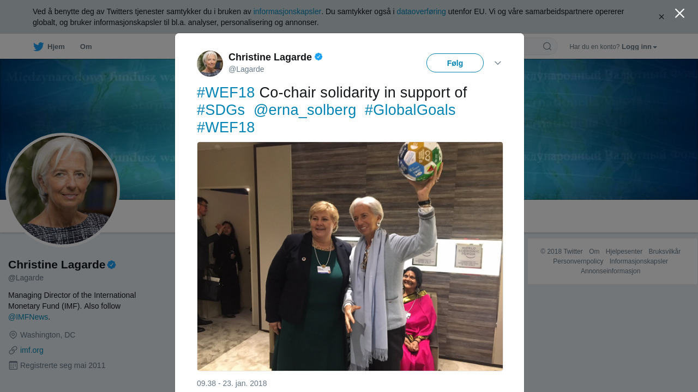Close the tweet overlay with large X

tap(679, 13)
